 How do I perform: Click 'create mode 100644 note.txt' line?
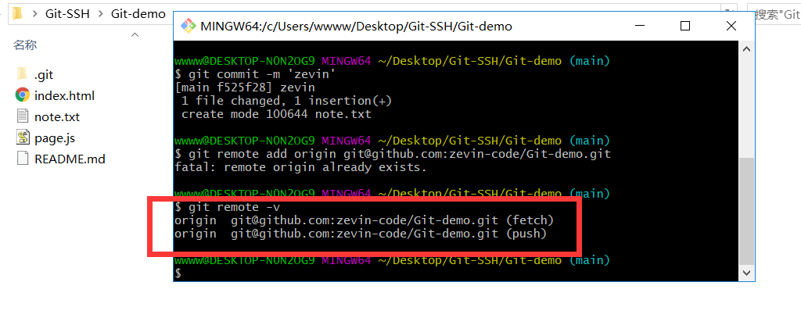(x=276, y=114)
